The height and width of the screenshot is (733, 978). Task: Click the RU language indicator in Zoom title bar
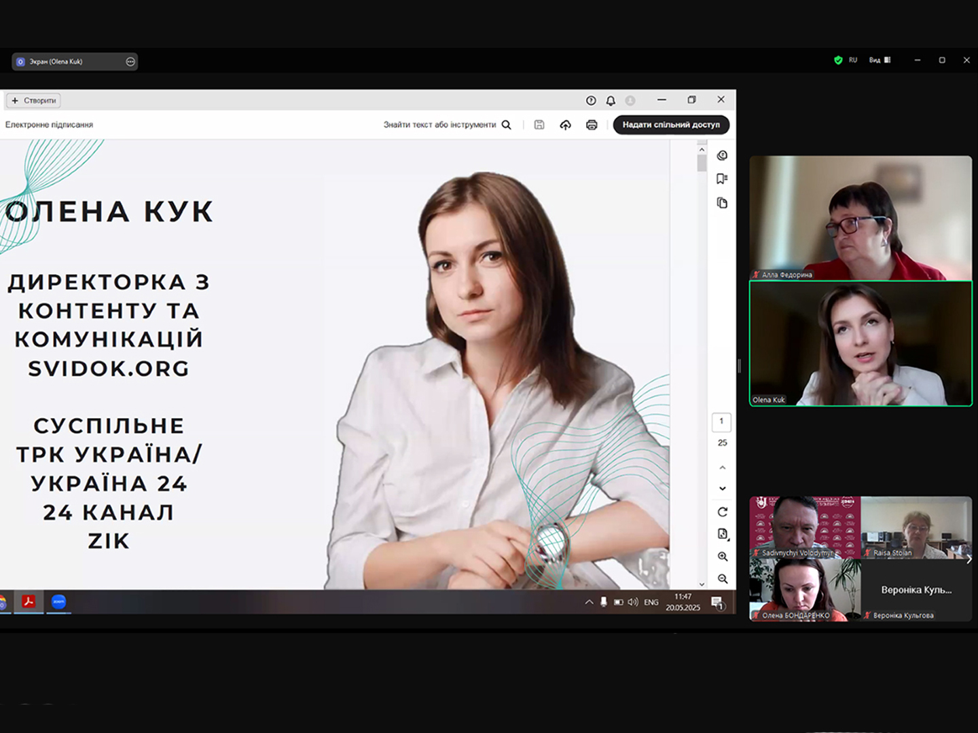point(853,60)
